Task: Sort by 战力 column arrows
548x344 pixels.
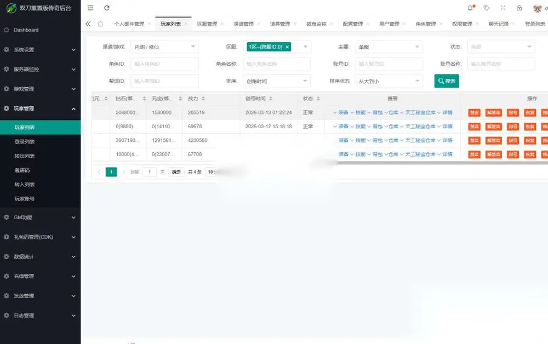Action: [203, 99]
